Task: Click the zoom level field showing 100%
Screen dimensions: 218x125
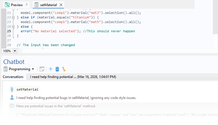Action: [7, 51]
